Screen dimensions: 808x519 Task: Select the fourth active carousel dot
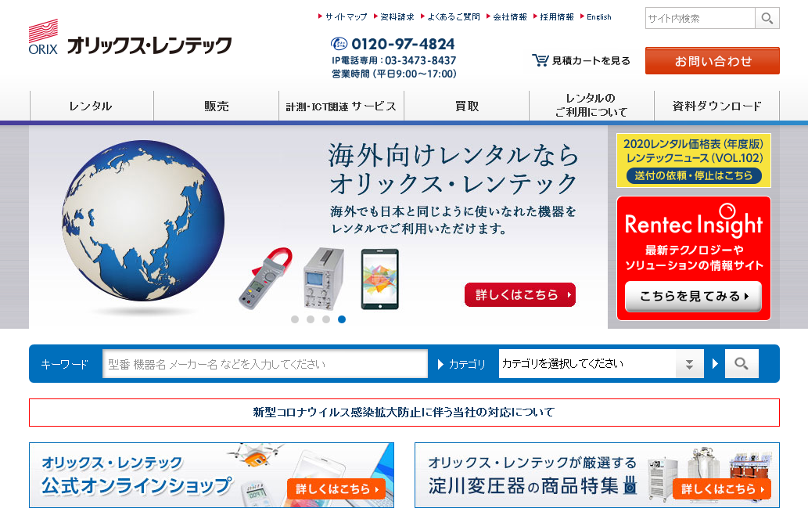coord(342,319)
